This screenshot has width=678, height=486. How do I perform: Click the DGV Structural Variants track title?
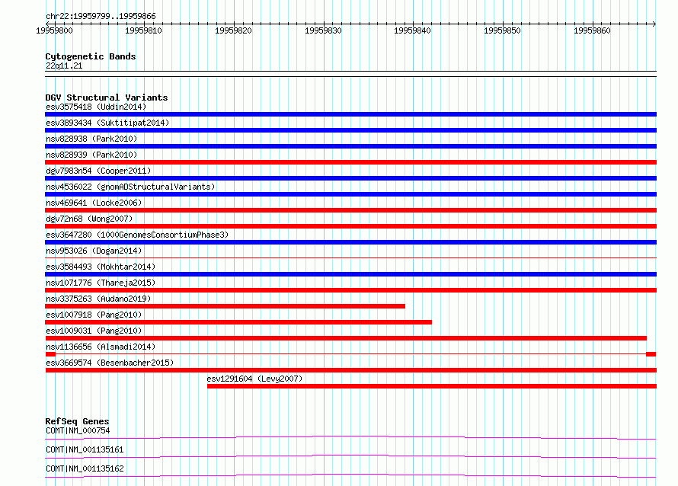(107, 98)
